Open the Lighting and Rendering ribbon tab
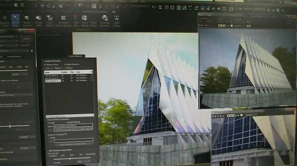Image resolution: width=297 pixels, height=166 pixels. [x=95, y=12]
